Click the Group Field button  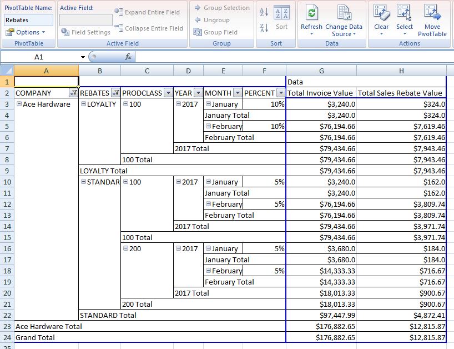pyautogui.click(x=215, y=32)
